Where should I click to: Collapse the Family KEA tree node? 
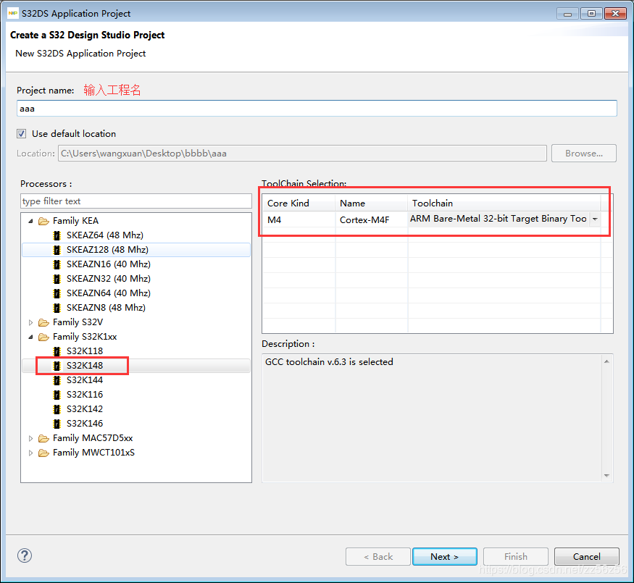coord(30,220)
